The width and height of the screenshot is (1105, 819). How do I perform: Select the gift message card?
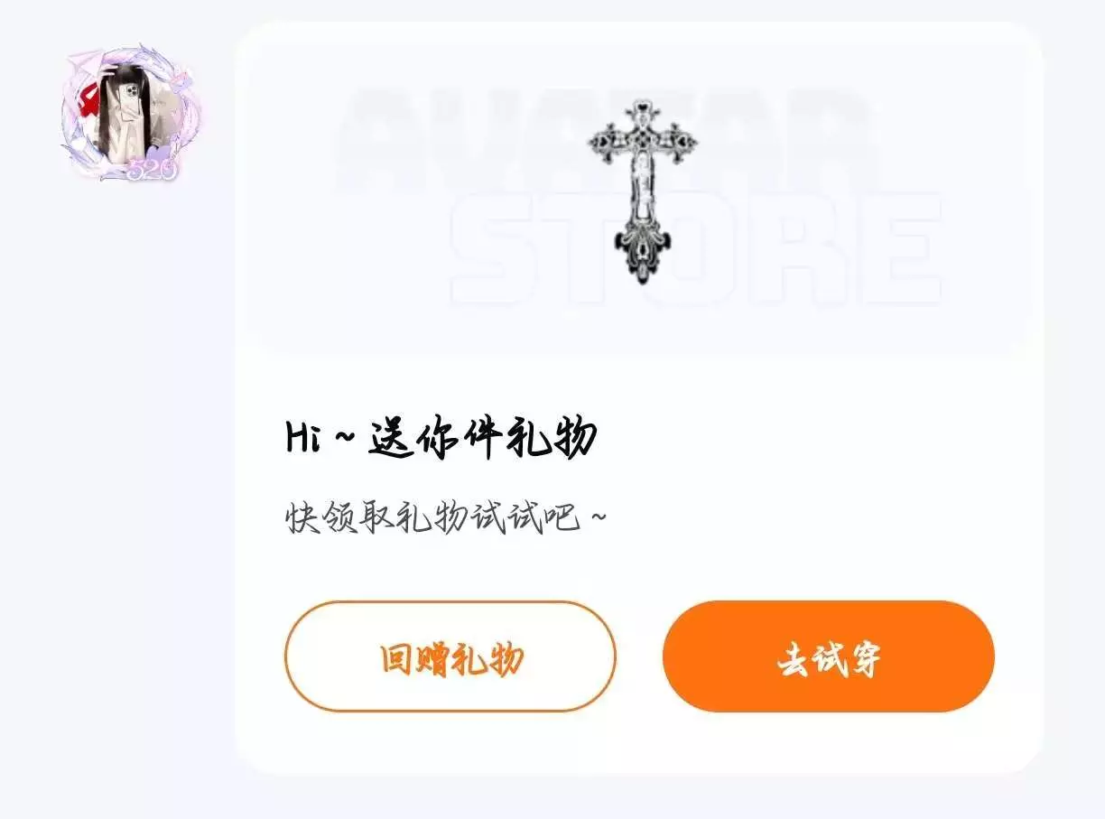click(639, 398)
